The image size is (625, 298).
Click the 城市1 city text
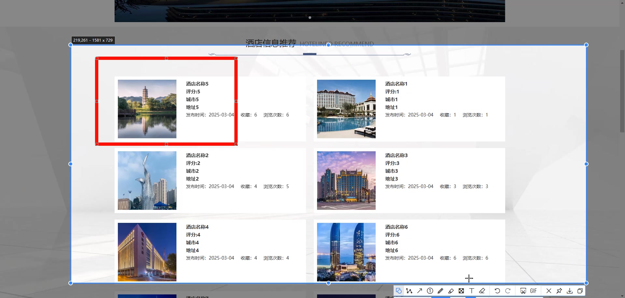pos(392,100)
